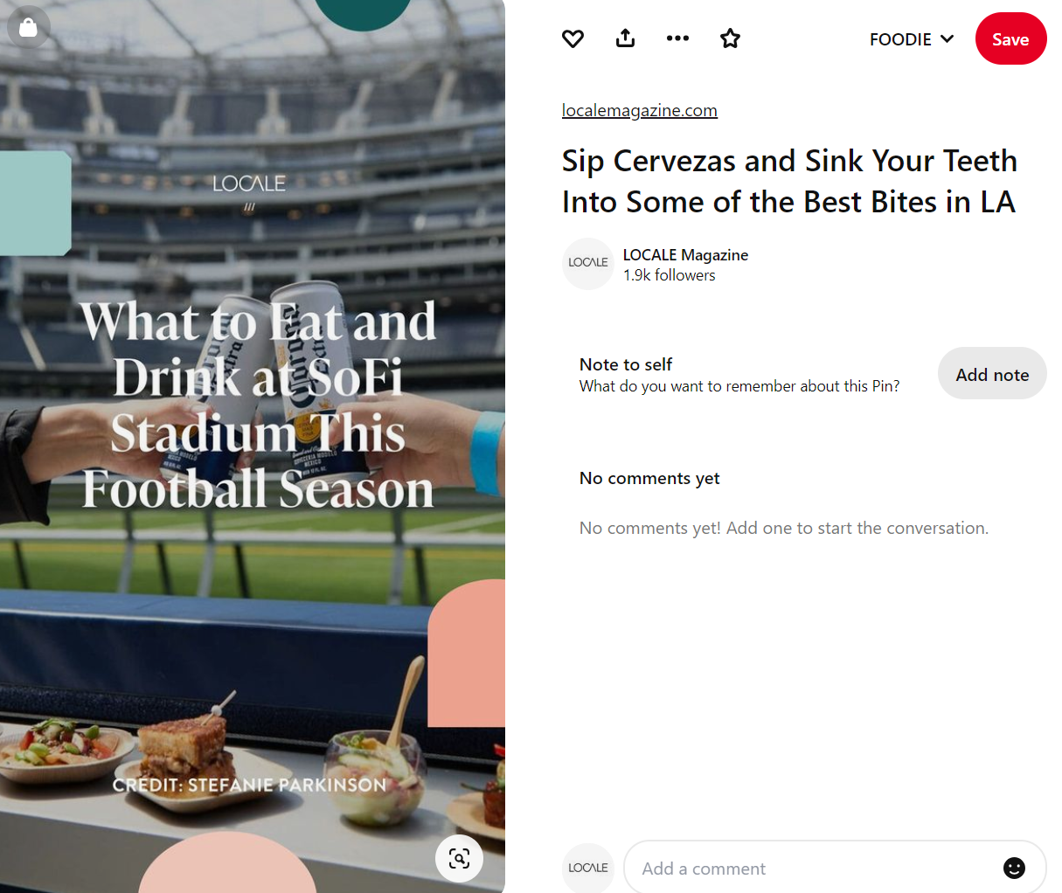
Task: Open the LOCALE Magazine profile name
Action: coord(685,254)
